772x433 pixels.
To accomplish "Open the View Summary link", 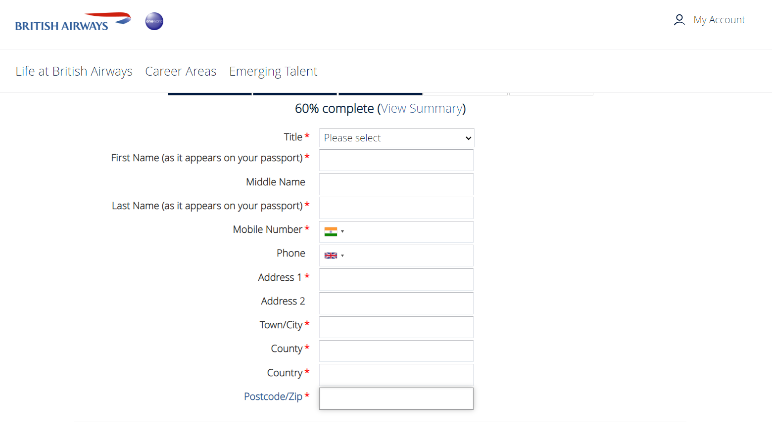I will (422, 108).
